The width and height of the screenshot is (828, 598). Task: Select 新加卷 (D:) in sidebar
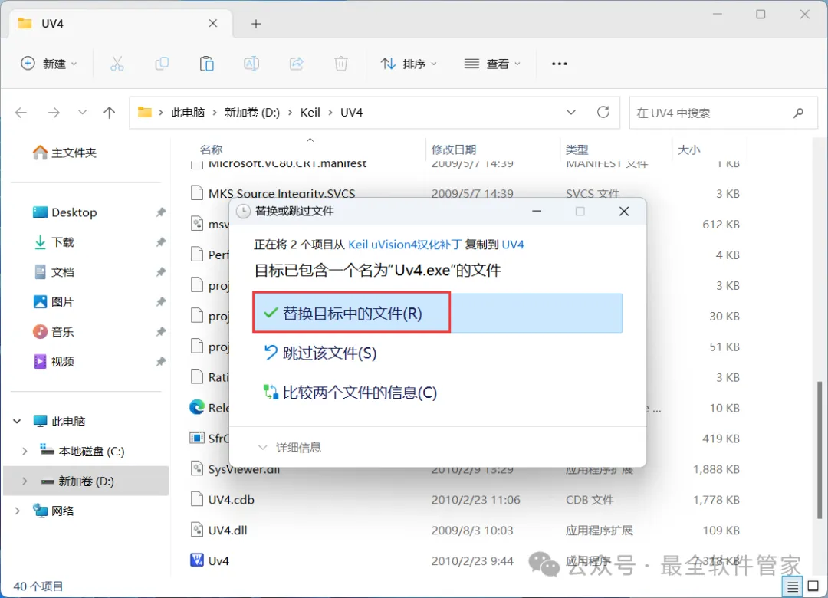[86, 481]
